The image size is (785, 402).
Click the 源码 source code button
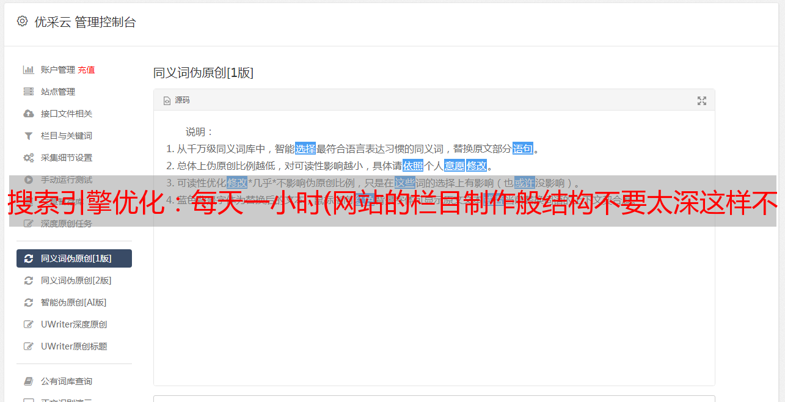click(x=177, y=100)
